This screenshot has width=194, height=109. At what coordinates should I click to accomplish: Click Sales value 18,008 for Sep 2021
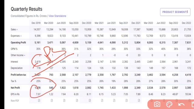pyautogui.click(x=125, y=30)
